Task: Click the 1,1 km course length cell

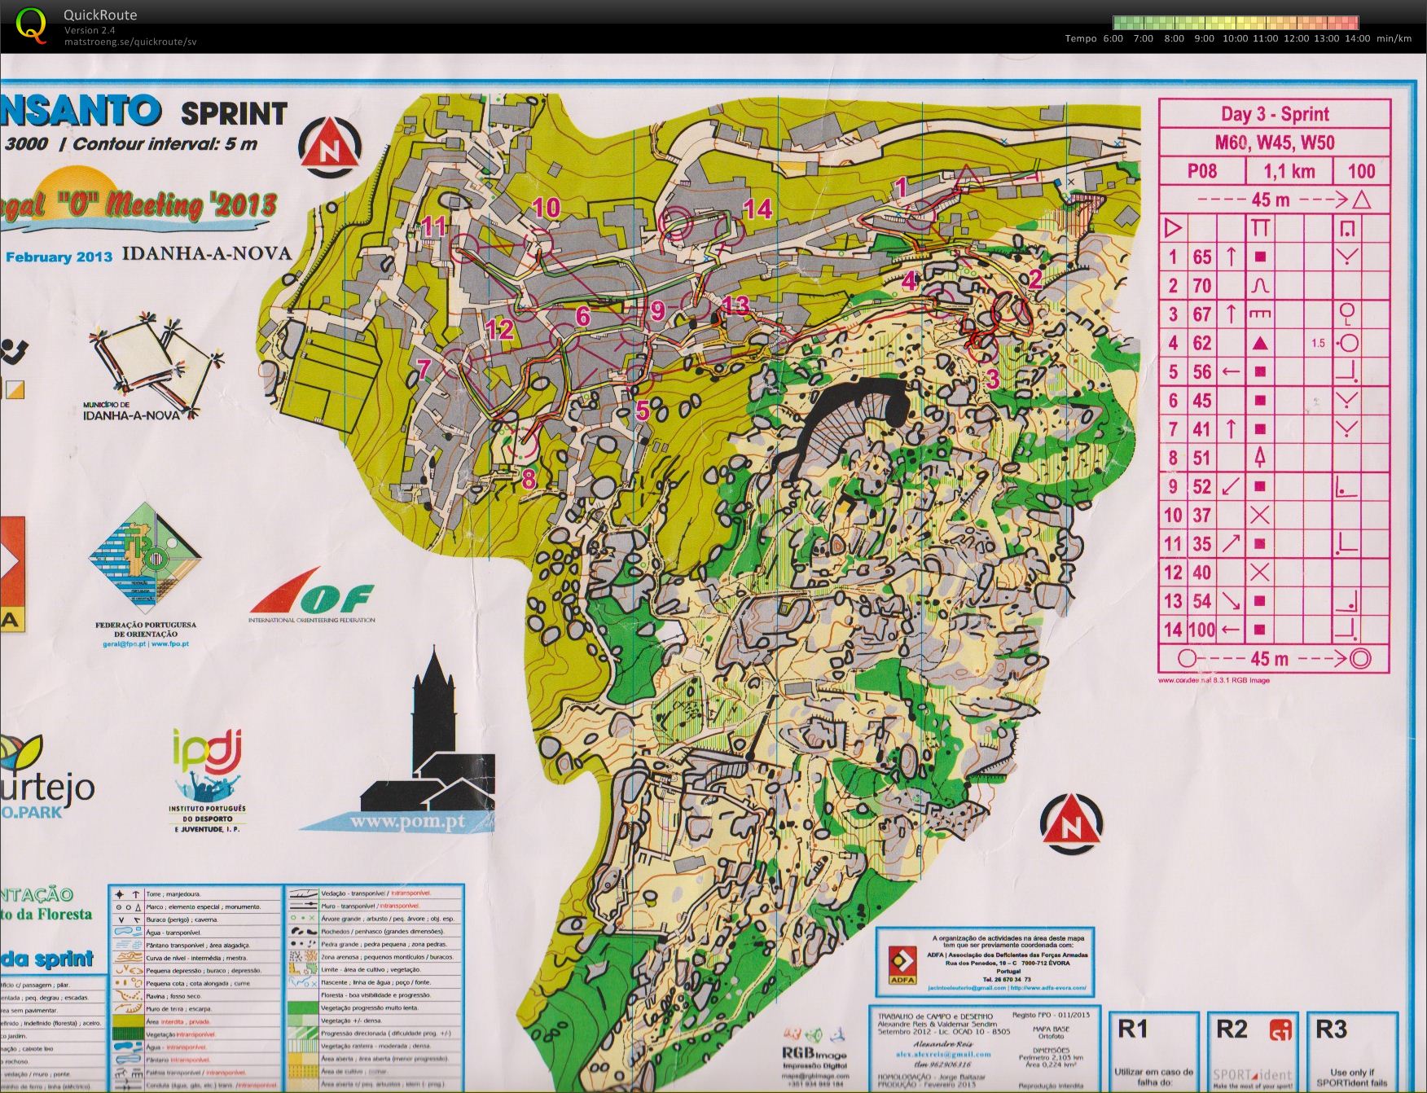Action: coord(1289,171)
